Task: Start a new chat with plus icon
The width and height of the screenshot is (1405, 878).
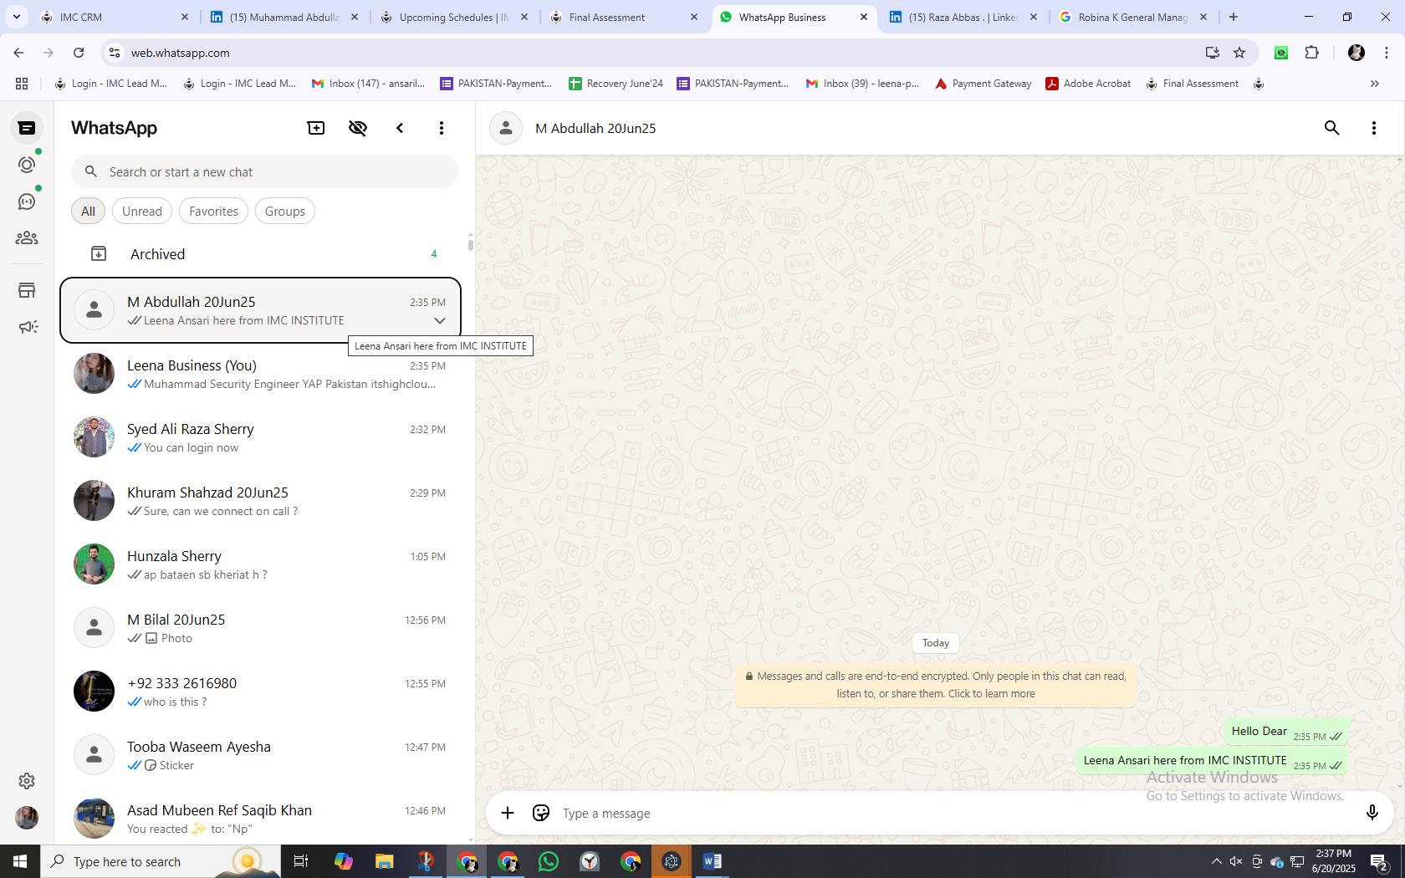Action: pyautogui.click(x=316, y=128)
